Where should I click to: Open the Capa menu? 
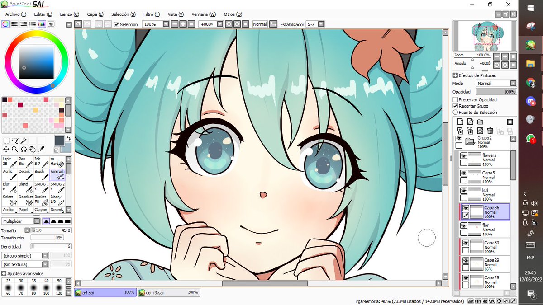[x=95, y=14]
